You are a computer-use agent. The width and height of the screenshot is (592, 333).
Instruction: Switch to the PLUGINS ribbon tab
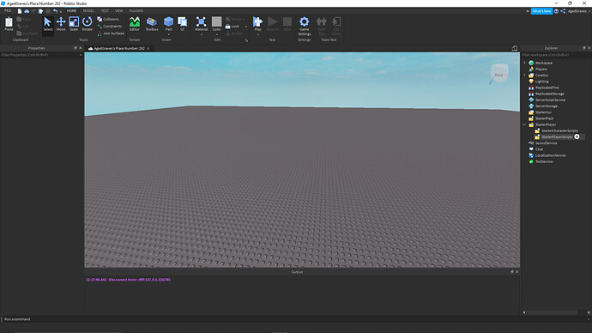[136, 11]
